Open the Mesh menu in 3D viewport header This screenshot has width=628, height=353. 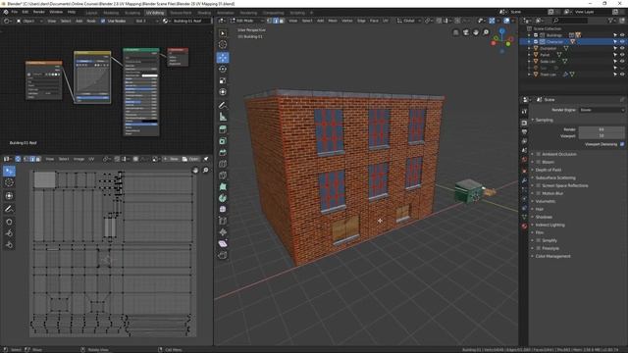333,21
